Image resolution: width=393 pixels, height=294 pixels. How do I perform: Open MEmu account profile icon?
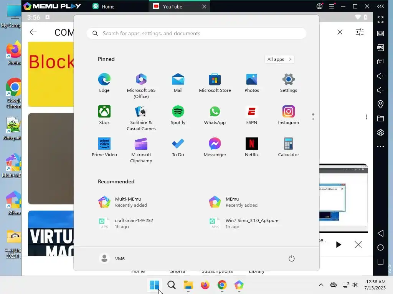coord(319,6)
